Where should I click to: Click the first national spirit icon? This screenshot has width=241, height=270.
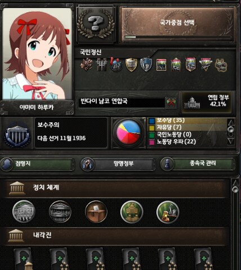click(x=87, y=65)
